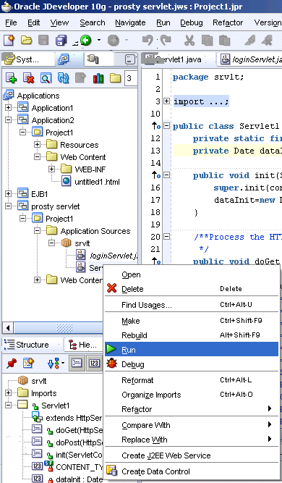Expand the EJB1 application node
This screenshot has height=483, width=282.
coord(8,194)
